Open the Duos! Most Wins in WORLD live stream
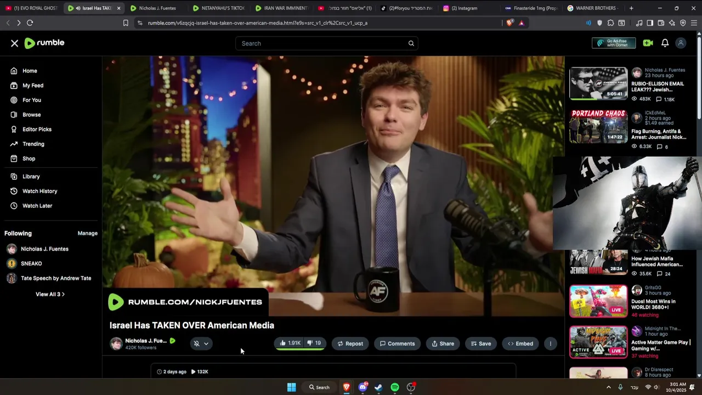This screenshot has height=395, width=702. coord(598,301)
